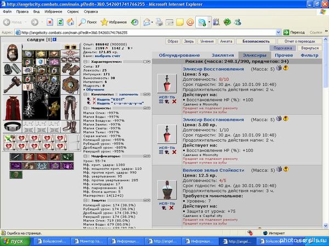This screenshot has width=329, height=246.
Task: Click the Отчет о переводах button
Action: (x=300, y=41)
